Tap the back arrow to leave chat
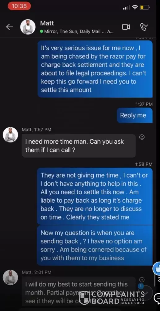Image resolution: width=160 pixels, height=311 pixels. [x=10, y=27]
